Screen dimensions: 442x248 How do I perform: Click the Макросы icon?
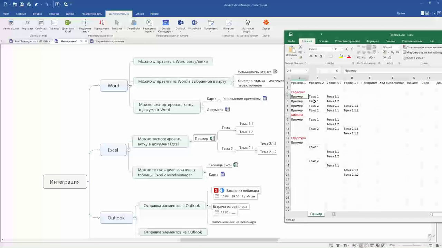click(x=228, y=23)
